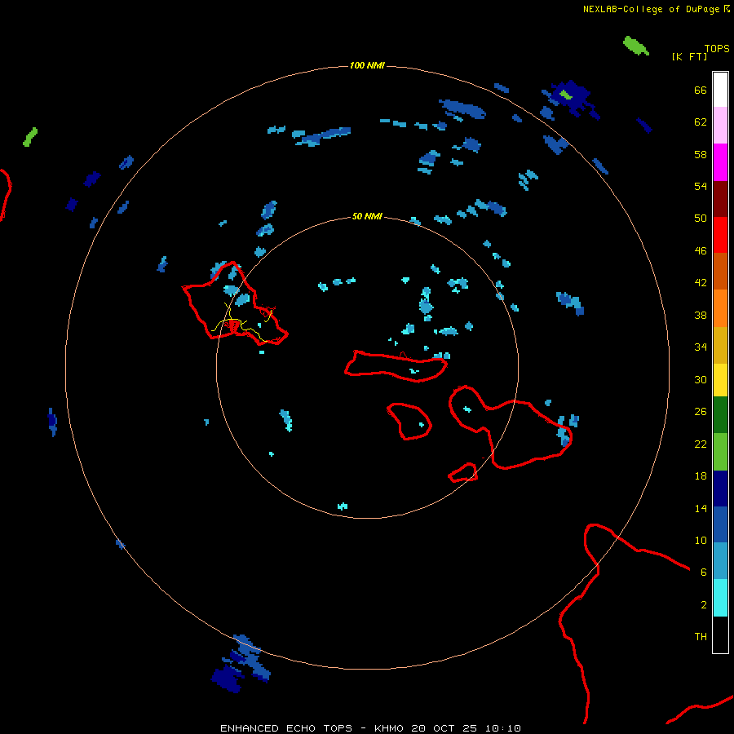Click the "TH" legend label
Image resolution: width=734 pixels, height=734 pixels.
pos(701,637)
